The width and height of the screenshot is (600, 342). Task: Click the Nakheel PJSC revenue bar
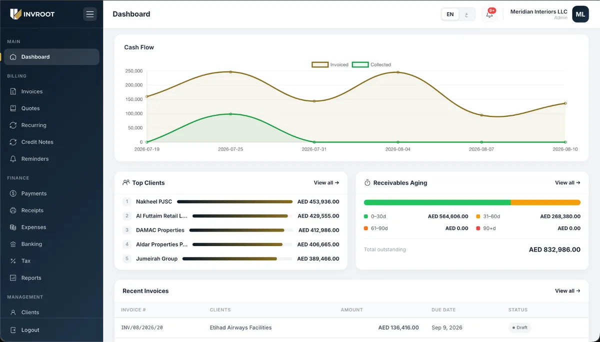[x=234, y=202]
